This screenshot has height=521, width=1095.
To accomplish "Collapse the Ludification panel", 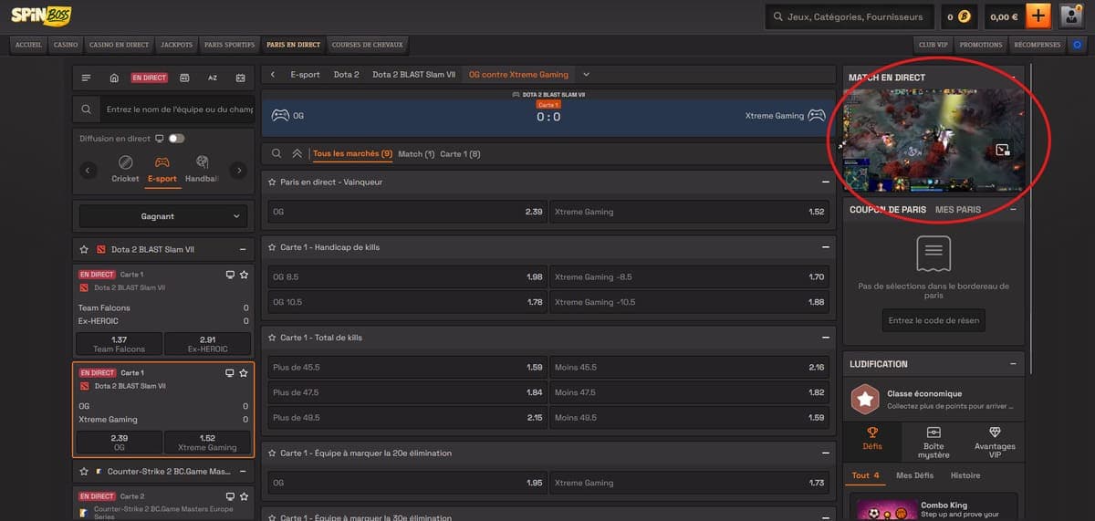I will [1013, 364].
